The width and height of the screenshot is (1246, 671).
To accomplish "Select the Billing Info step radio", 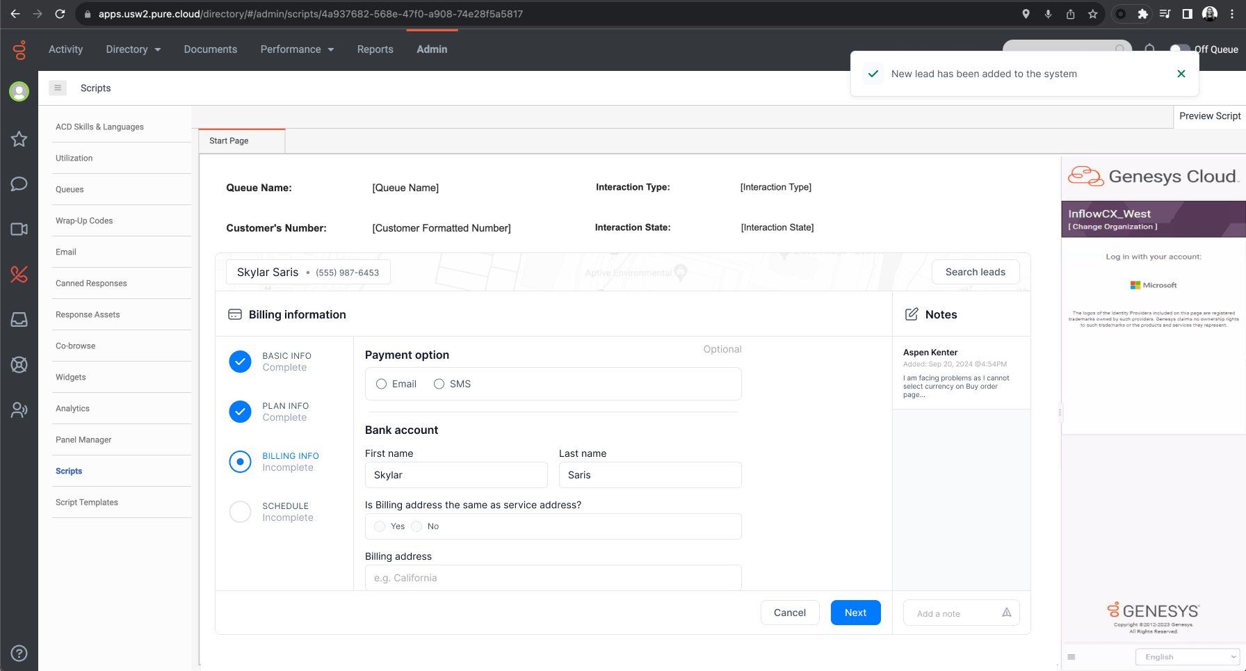I will (x=240, y=462).
